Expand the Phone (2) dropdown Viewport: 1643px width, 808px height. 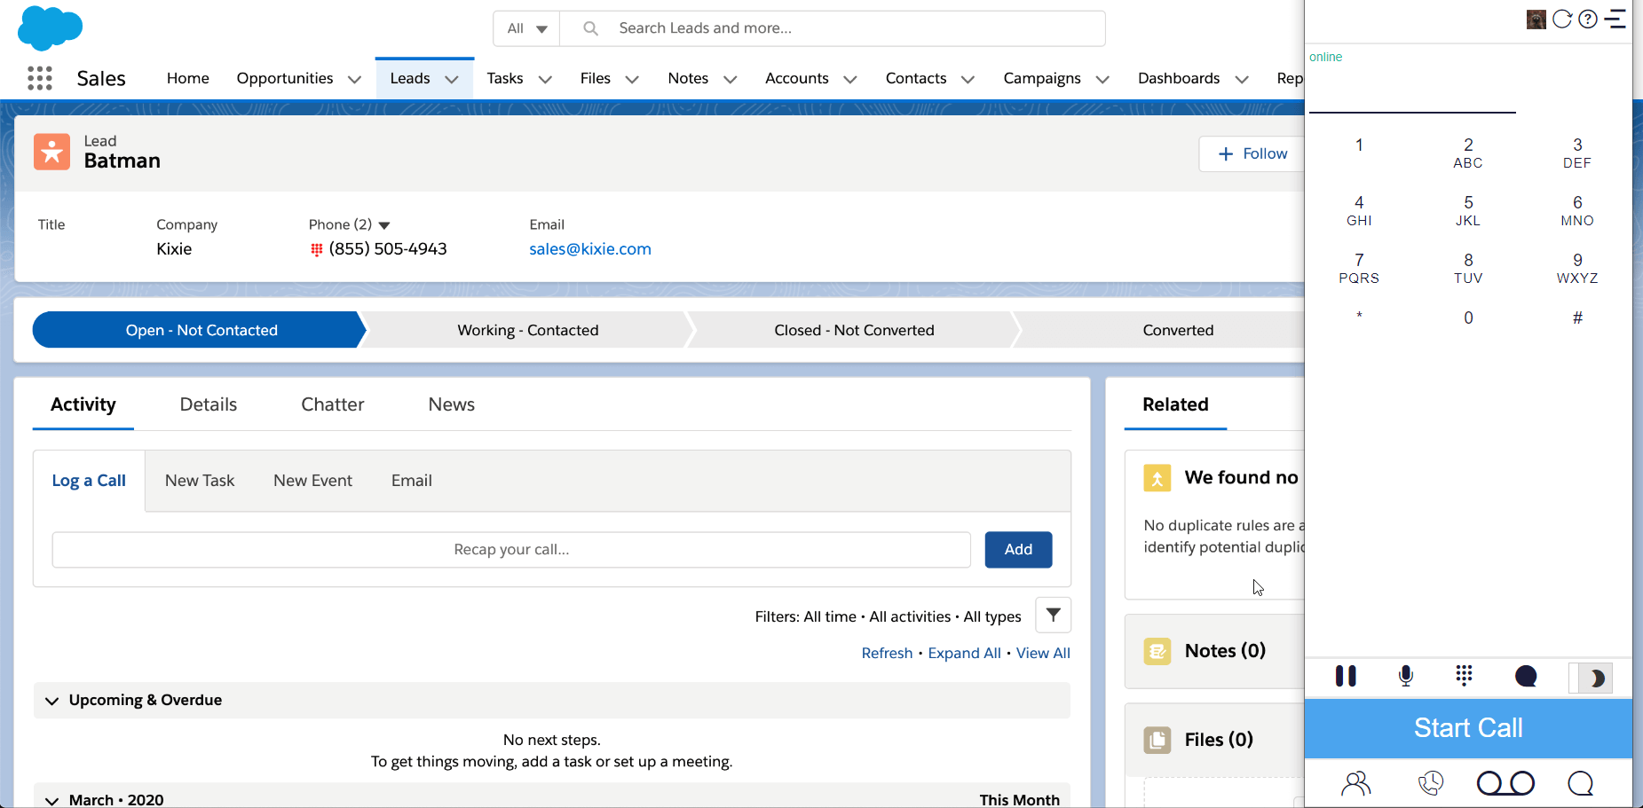pyautogui.click(x=384, y=225)
